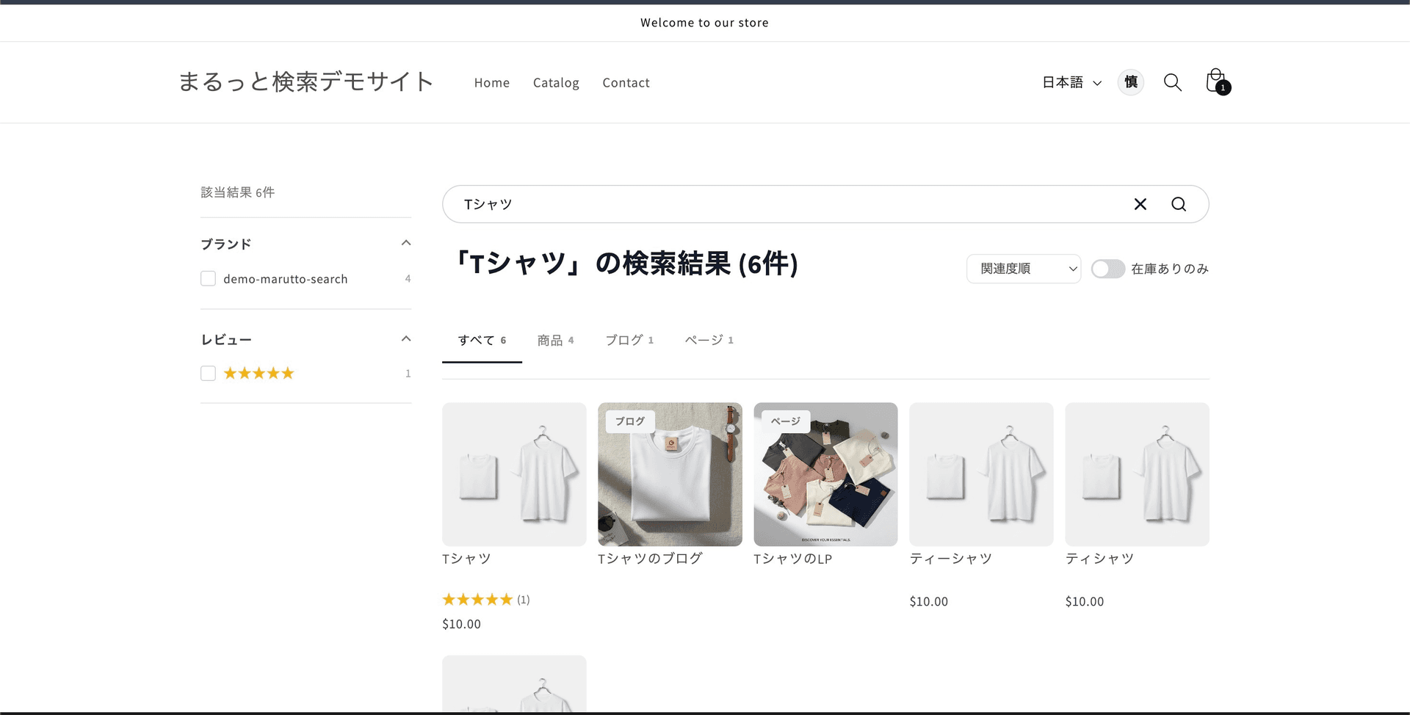Click the demo-marutto-search brand label
The width and height of the screenshot is (1410, 715).
pyautogui.click(x=286, y=279)
